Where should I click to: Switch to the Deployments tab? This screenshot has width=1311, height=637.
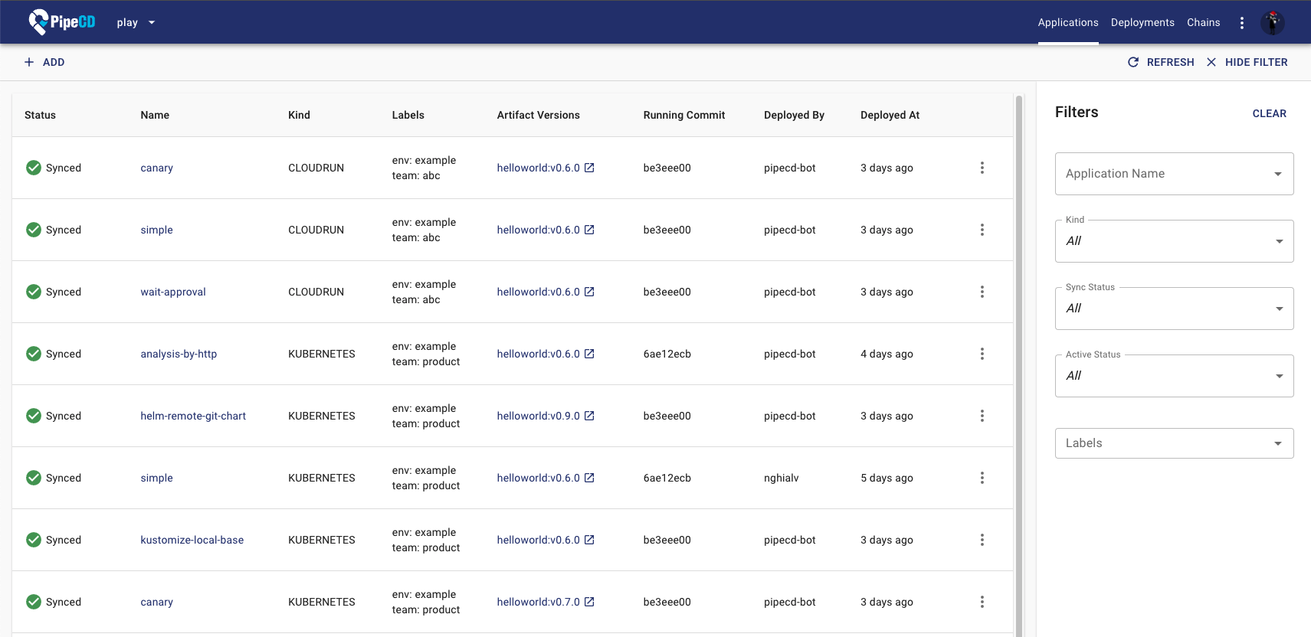point(1142,23)
